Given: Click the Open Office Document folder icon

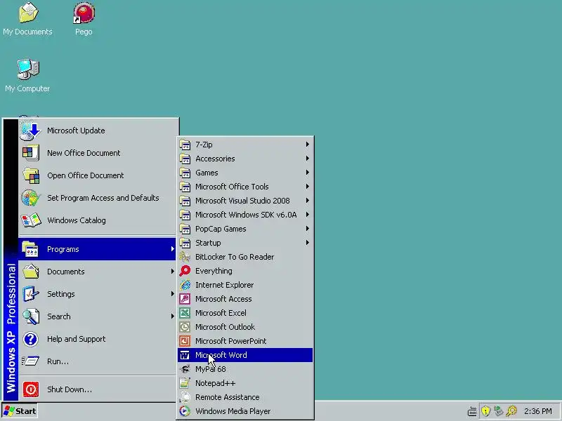Looking at the screenshot, I should pos(30,175).
